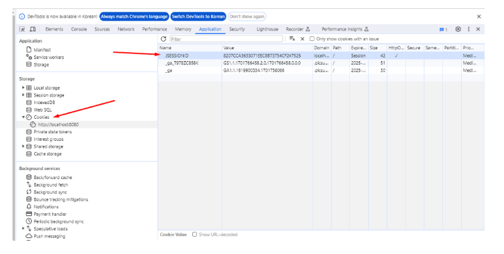Open the DevTools more options menu

tap(469, 29)
